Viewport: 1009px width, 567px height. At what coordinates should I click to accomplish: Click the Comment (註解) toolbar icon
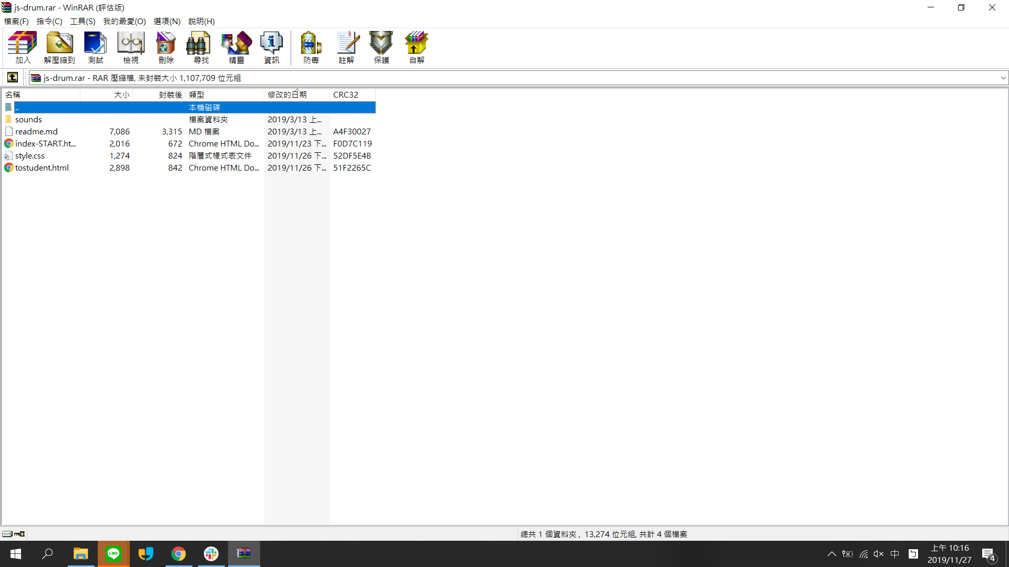pyautogui.click(x=346, y=47)
